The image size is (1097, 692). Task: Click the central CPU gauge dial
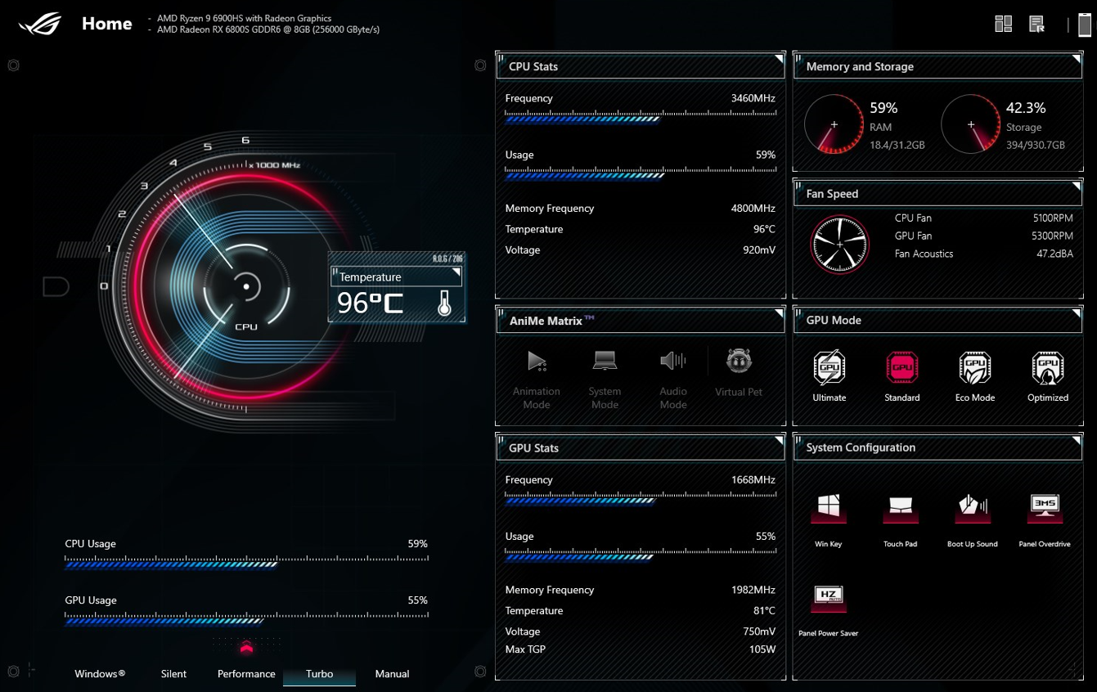(246, 286)
